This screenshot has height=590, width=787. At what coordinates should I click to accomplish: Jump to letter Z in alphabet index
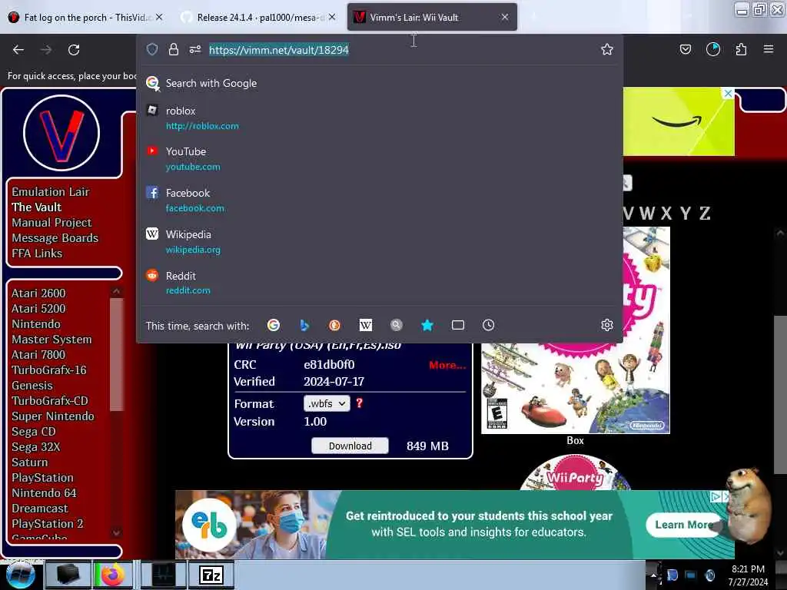(705, 214)
